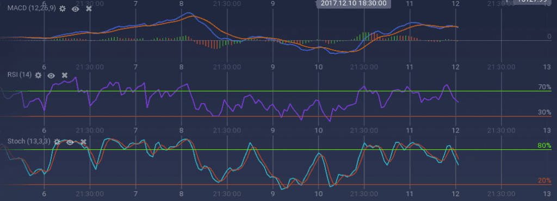Click the RSI (14) label

(19, 75)
